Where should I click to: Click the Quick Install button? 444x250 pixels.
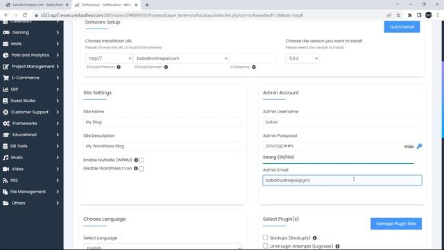[x=402, y=27]
